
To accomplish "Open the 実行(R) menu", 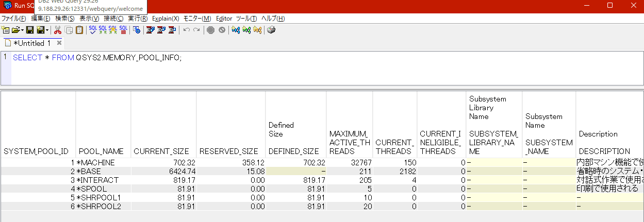I will pyautogui.click(x=138, y=19).
